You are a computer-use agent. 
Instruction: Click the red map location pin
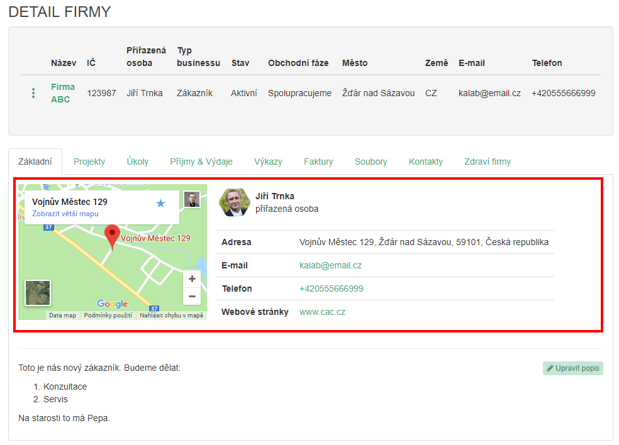(x=112, y=236)
